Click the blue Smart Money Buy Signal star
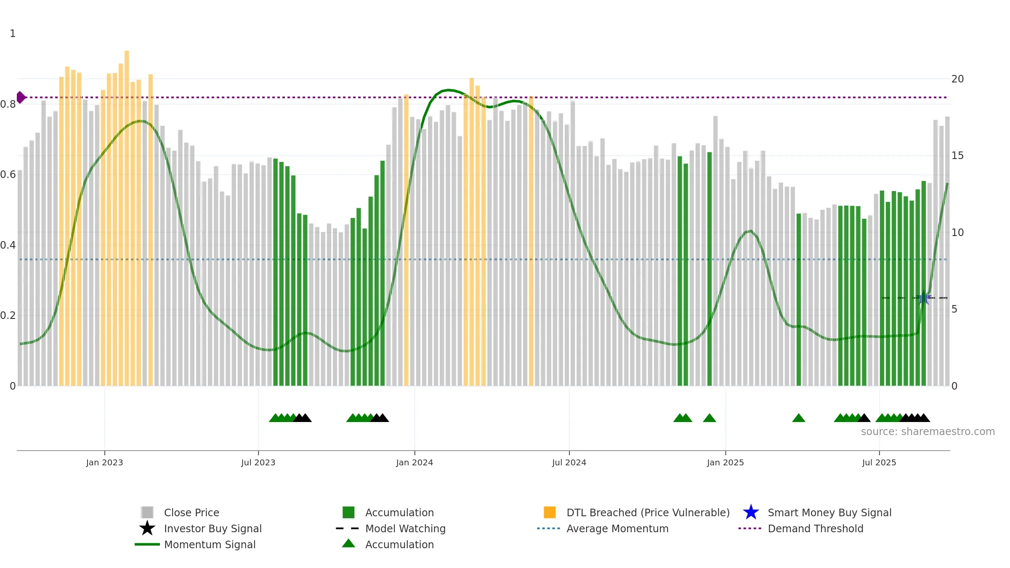The width and height of the screenshot is (1010, 568). click(751, 512)
